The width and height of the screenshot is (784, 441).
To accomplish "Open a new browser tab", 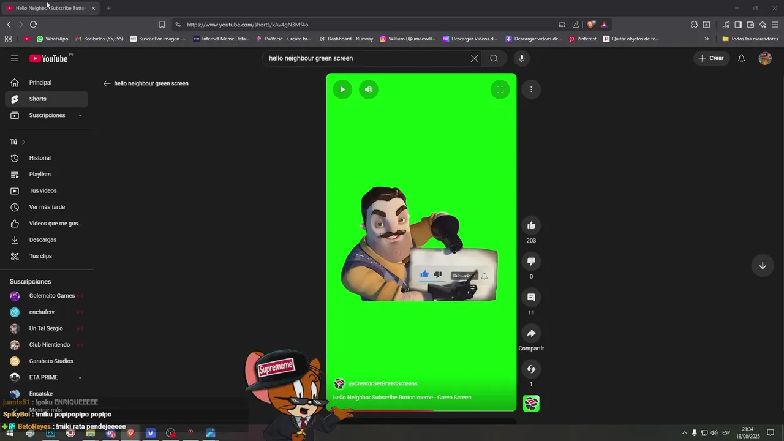I will coord(108,8).
